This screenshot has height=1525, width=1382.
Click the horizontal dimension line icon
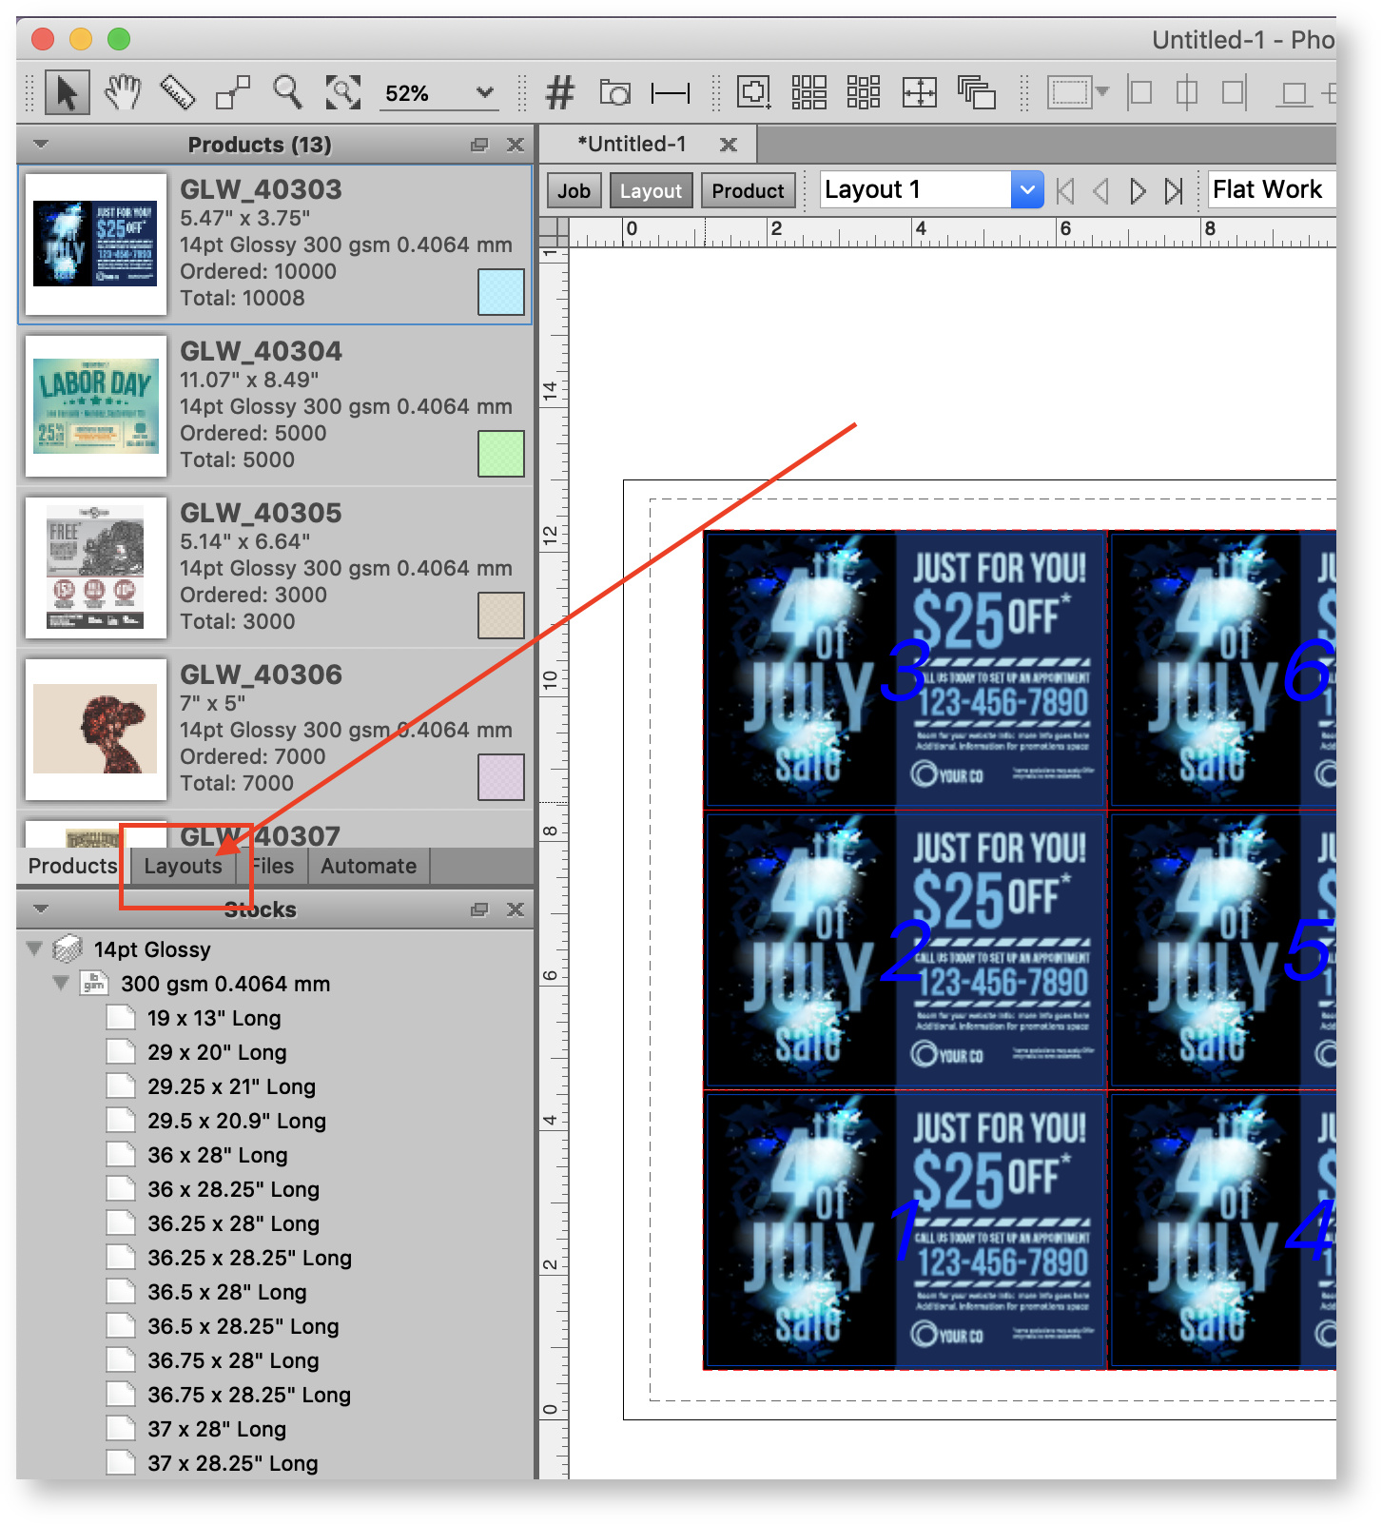point(671,92)
